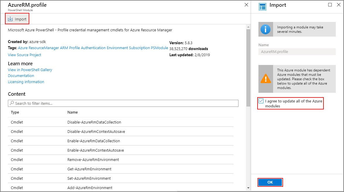
Task: Click the vertical scrollbar thumb
Action: 248,68
